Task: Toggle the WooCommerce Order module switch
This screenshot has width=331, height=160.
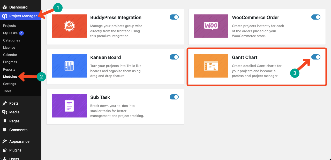Action: click(x=316, y=17)
